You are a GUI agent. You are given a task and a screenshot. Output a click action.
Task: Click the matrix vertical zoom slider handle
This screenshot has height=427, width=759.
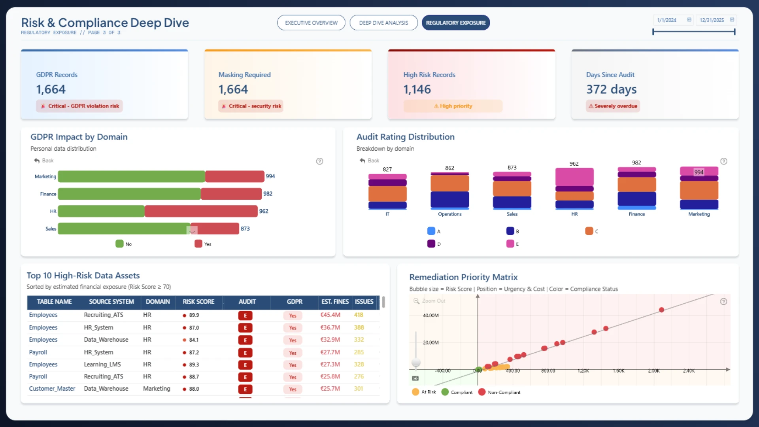(x=416, y=363)
